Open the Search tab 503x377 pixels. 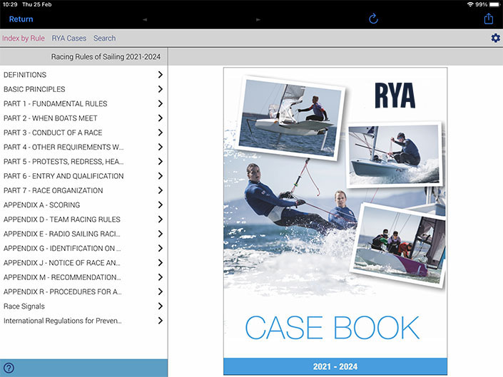[x=105, y=38]
